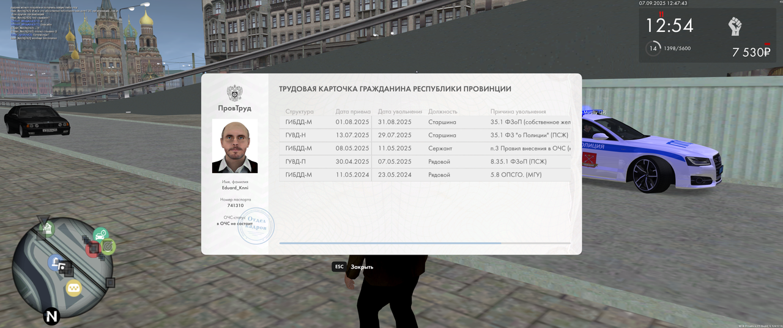Image resolution: width=783 pixels, height=328 pixels.
Task: Click hire date 30.04.2025
Action: 352,162
